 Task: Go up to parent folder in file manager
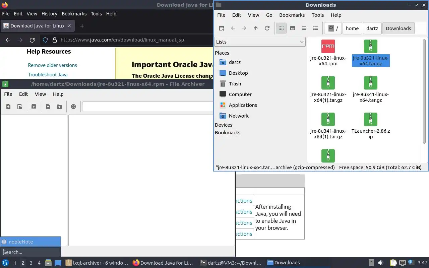(256, 28)
